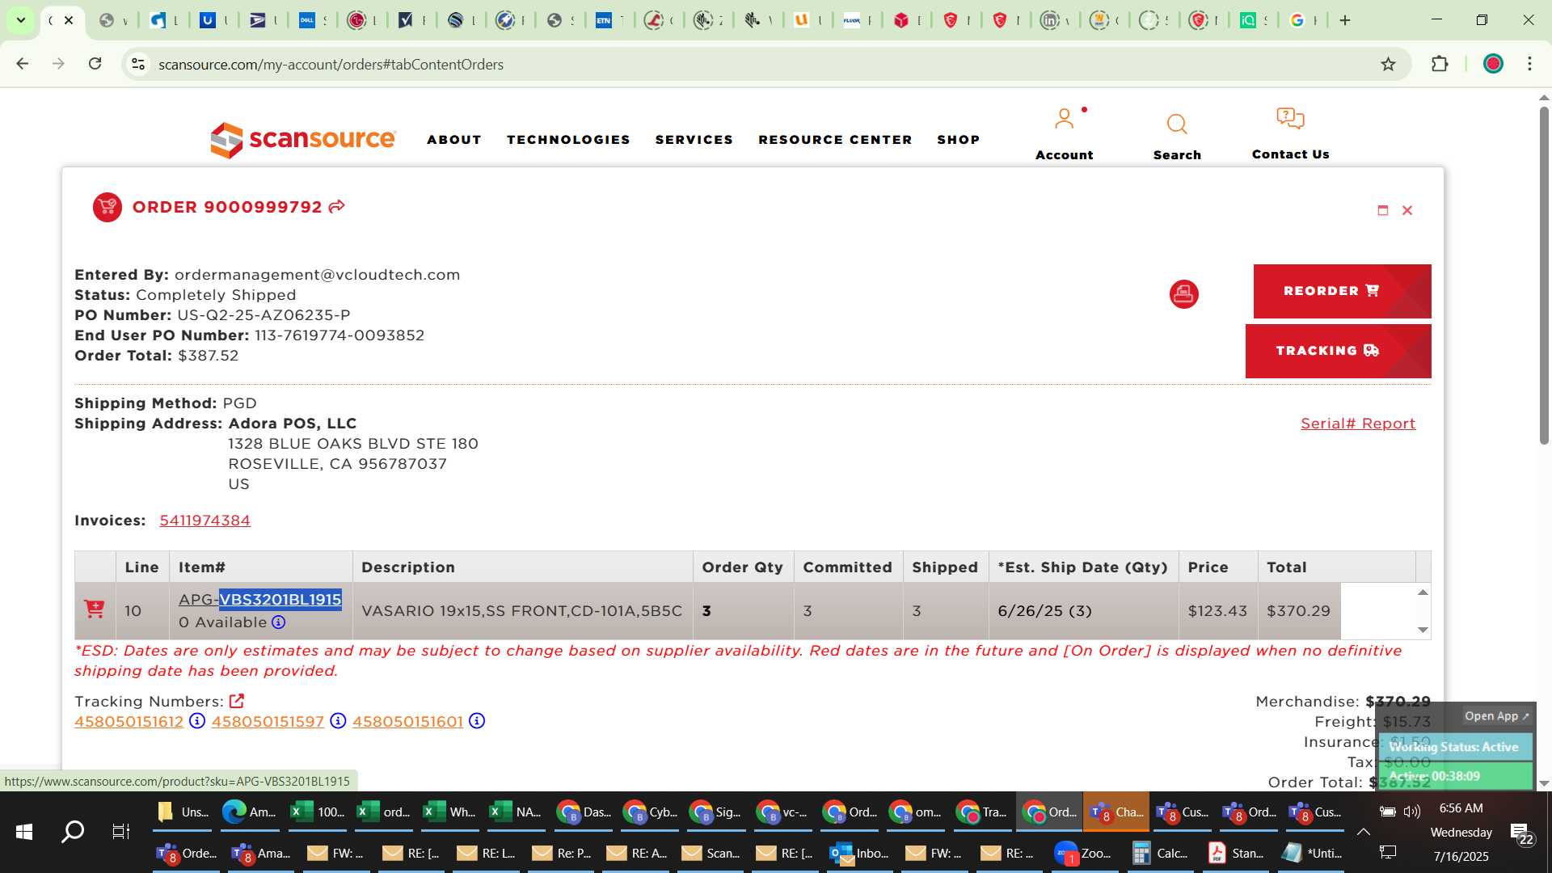Show info for tracking 458050151612
The image size is (1552, 873).
(x=197, y=721)
